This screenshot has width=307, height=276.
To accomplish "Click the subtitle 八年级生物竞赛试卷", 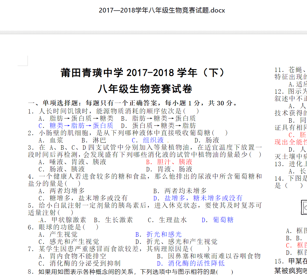I will coord(145,89).
